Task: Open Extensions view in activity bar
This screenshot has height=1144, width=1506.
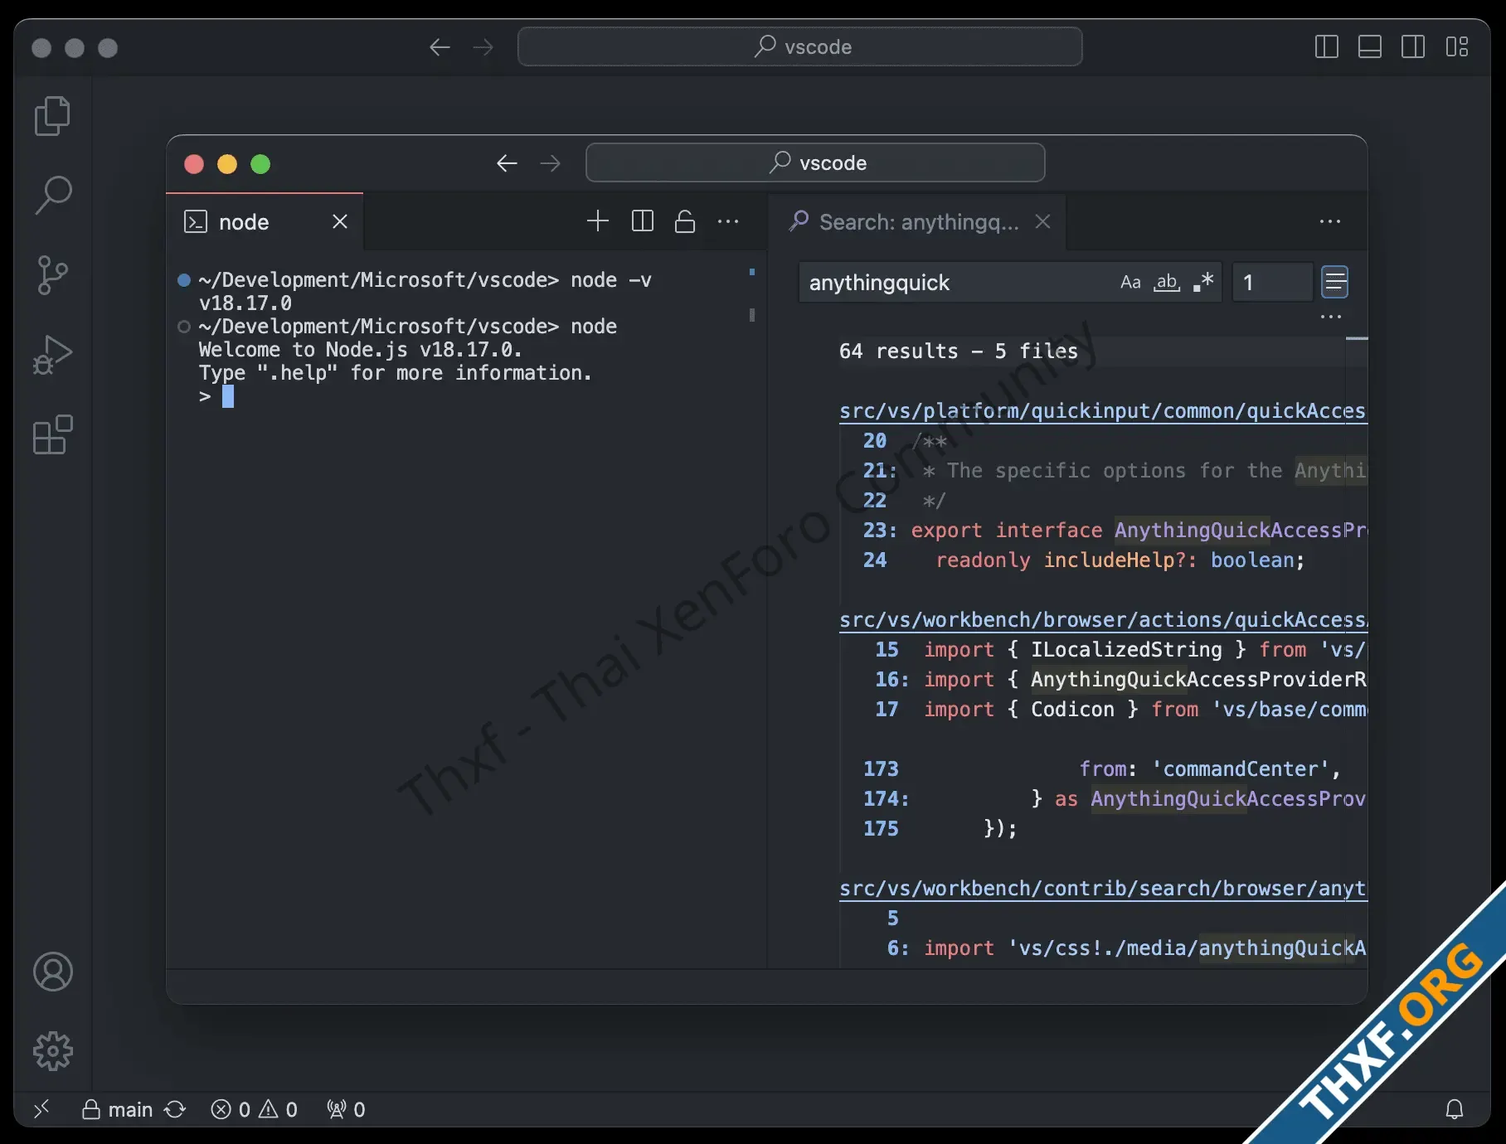Action: pos(53,434)
